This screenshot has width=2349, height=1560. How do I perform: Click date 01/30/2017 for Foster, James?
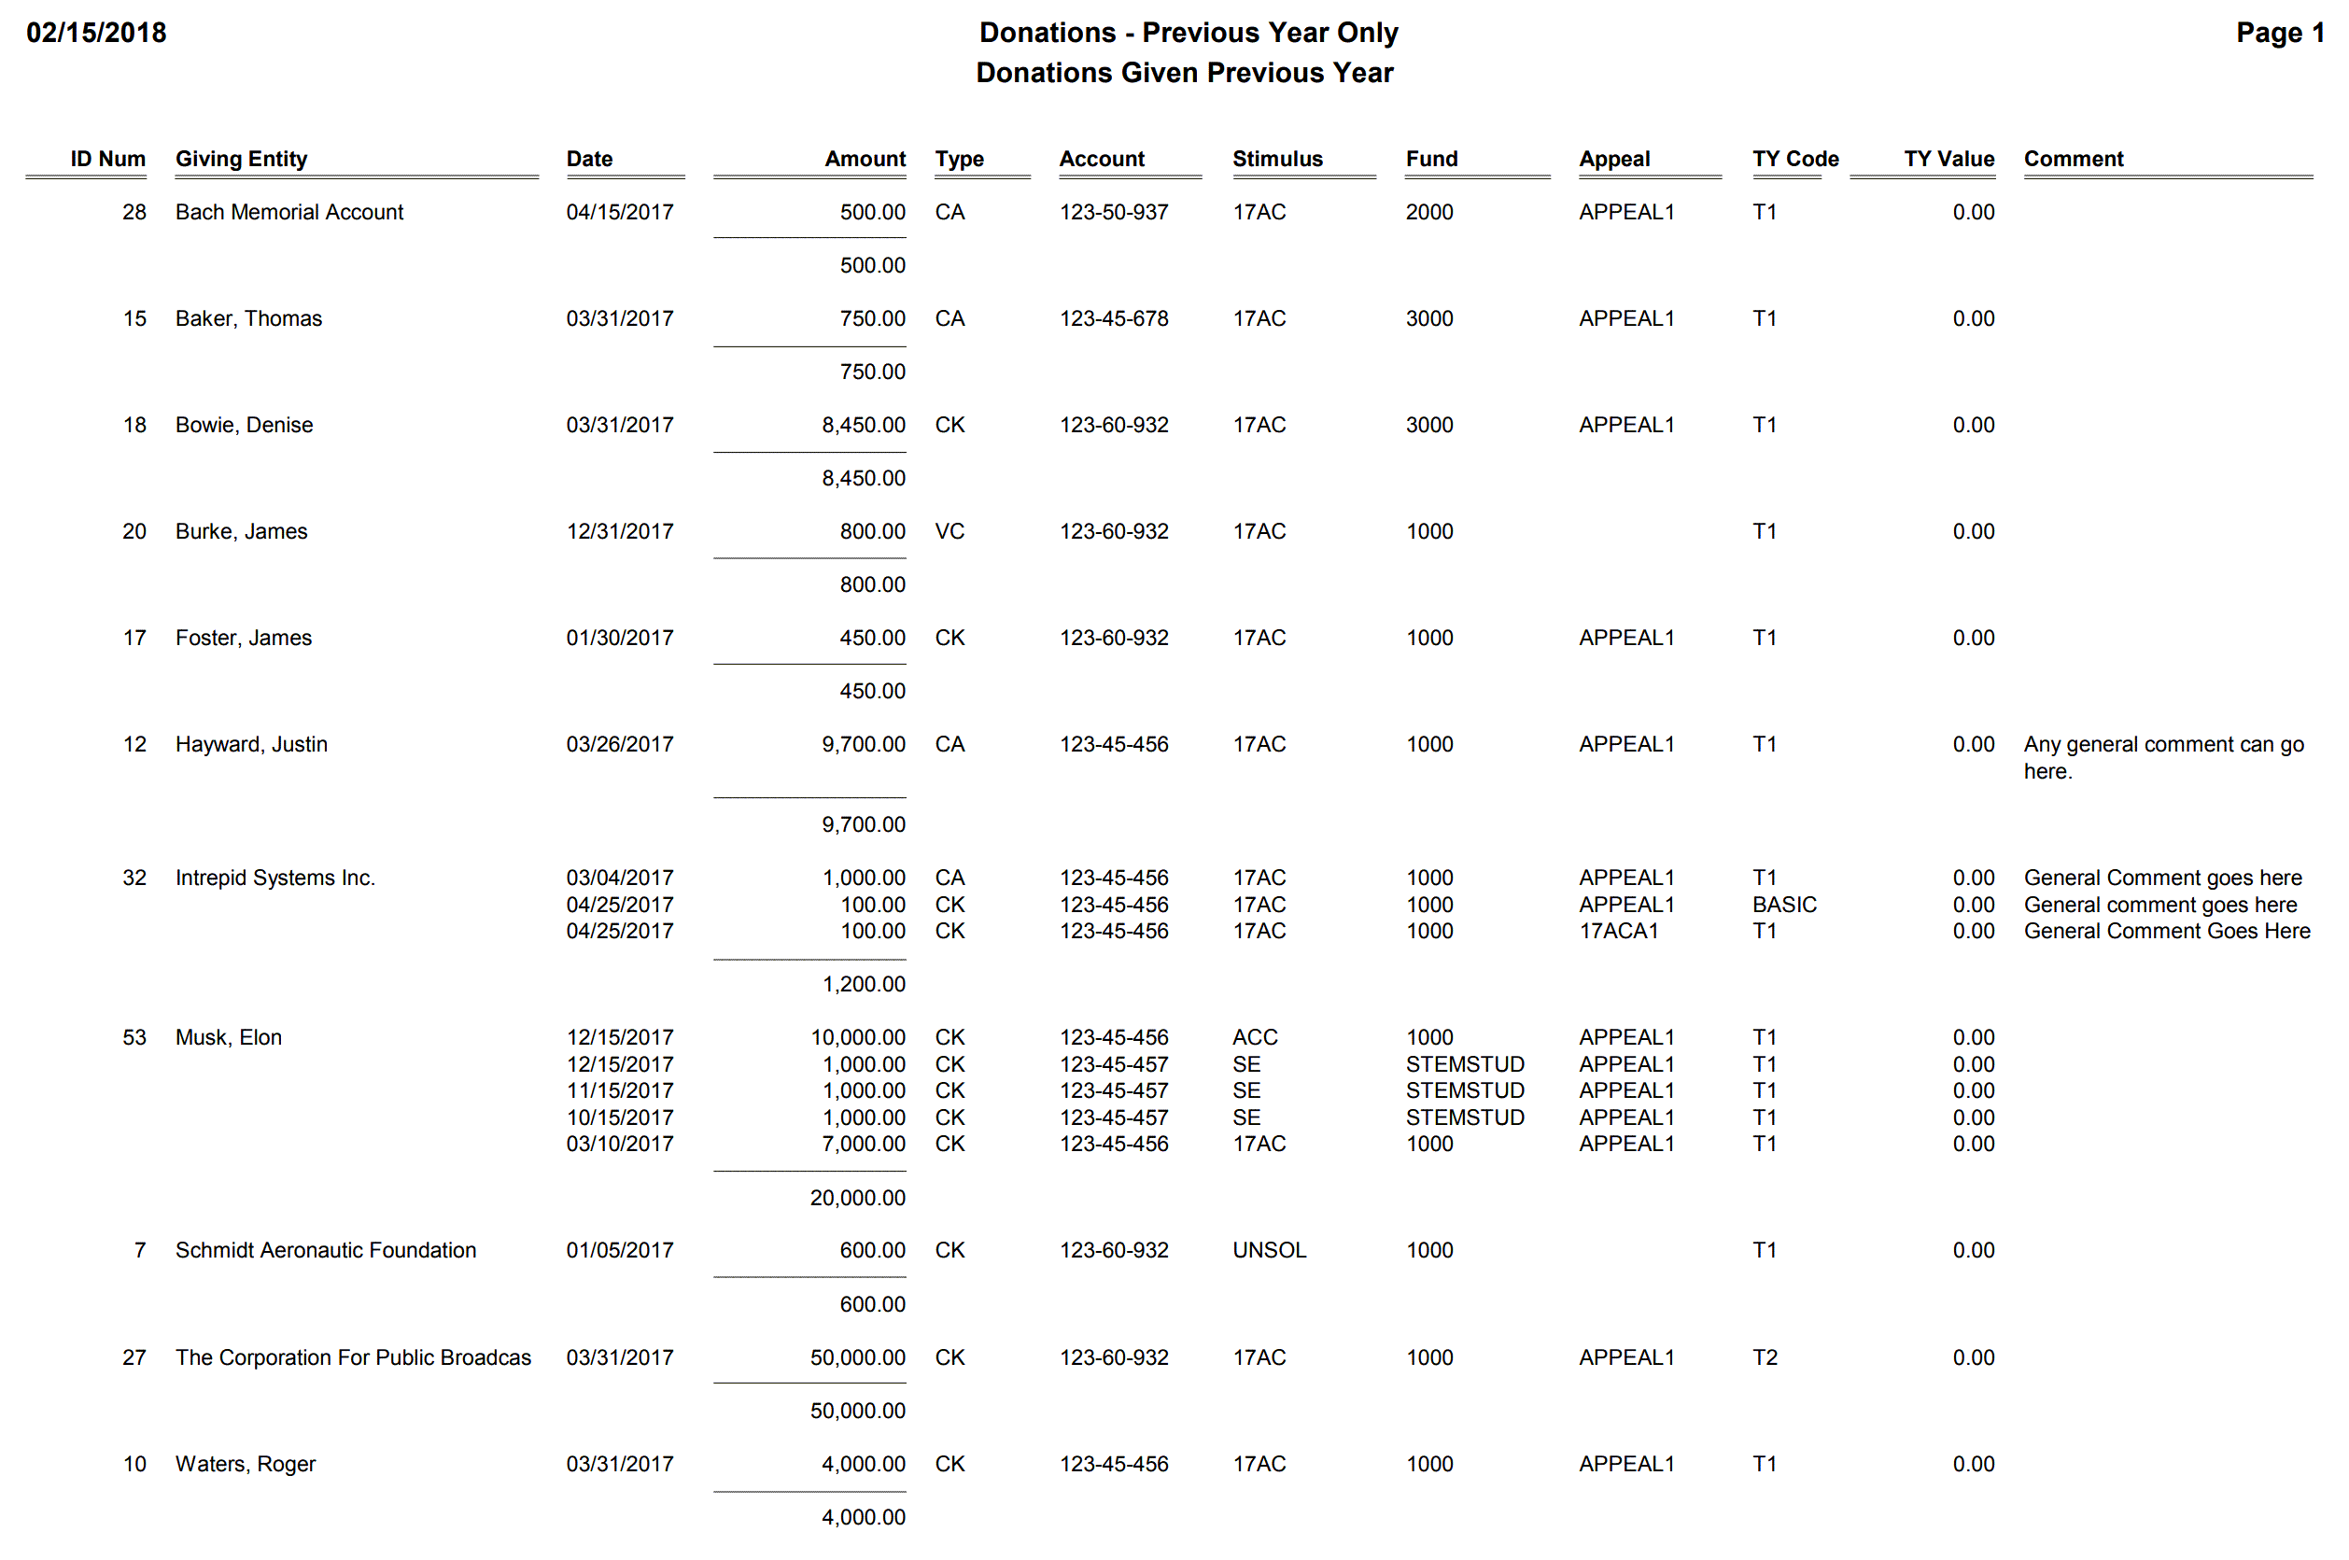[x=620, y=638]
